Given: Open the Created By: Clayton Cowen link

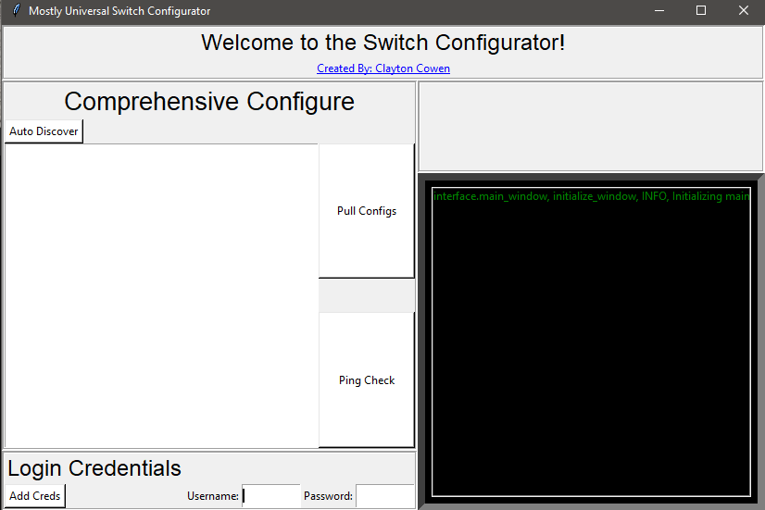Looking at the screenshot, I should 383,68.
